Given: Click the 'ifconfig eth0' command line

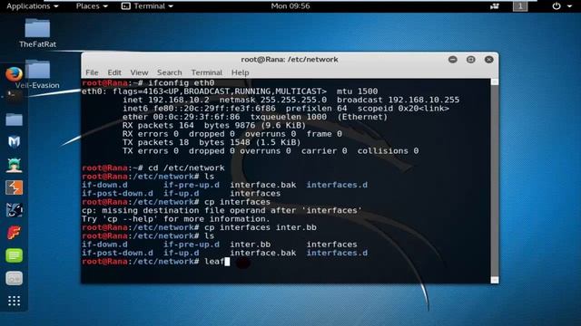Looking at the screenshot, I should (148, 82).
